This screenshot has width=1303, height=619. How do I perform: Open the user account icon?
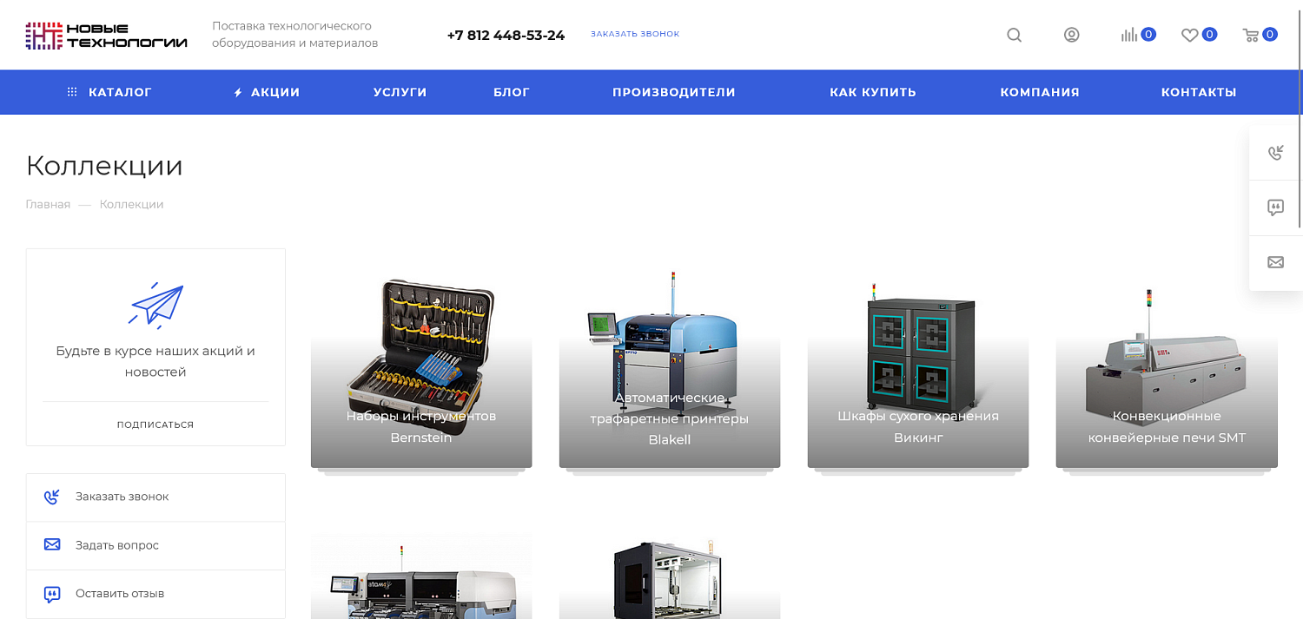(1071, 35)
